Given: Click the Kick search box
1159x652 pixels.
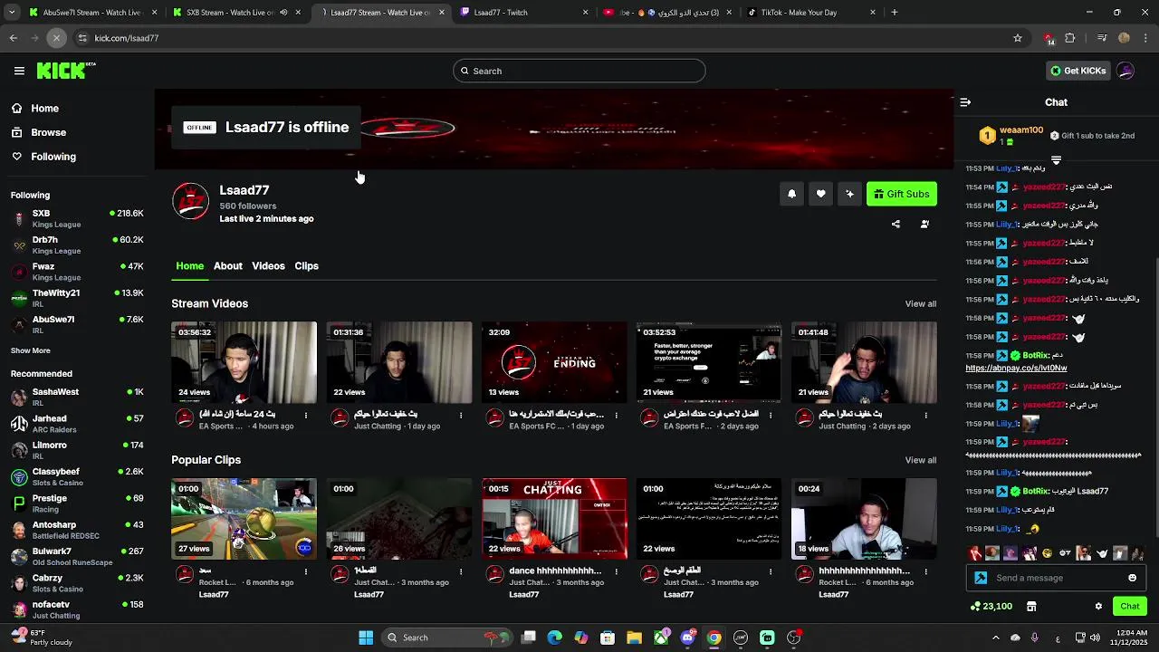Looking at the screenshot, I should tap(579, 71).
